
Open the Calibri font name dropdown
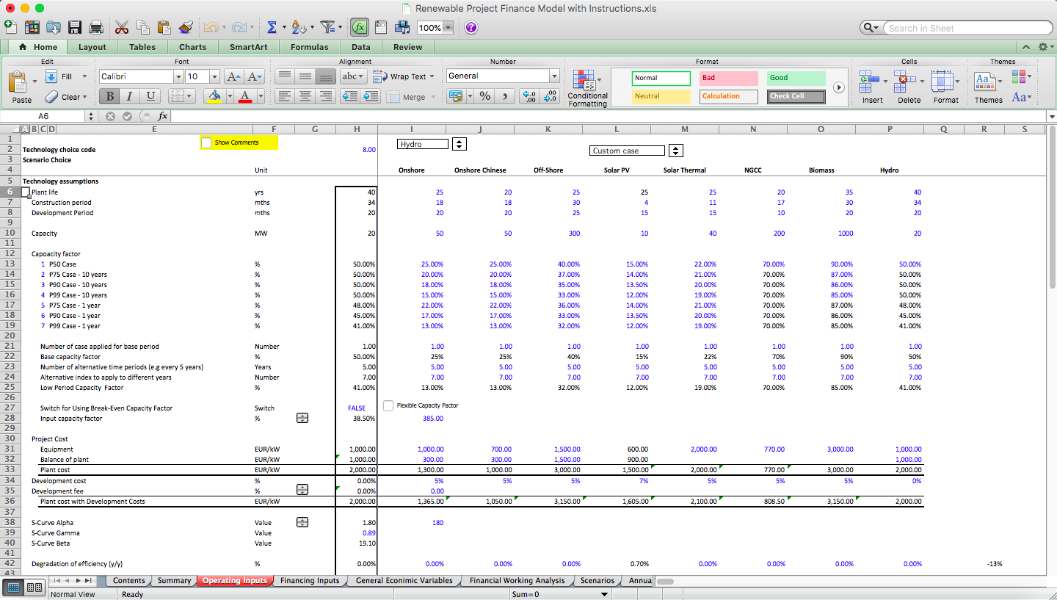(178, 76)
